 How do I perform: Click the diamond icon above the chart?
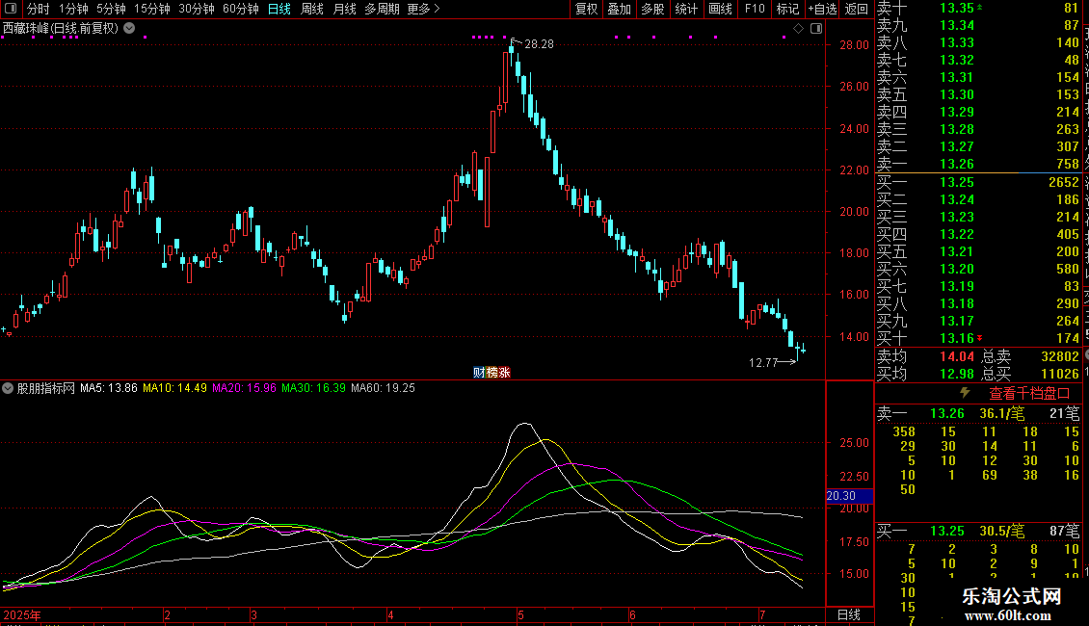[798, 29]
